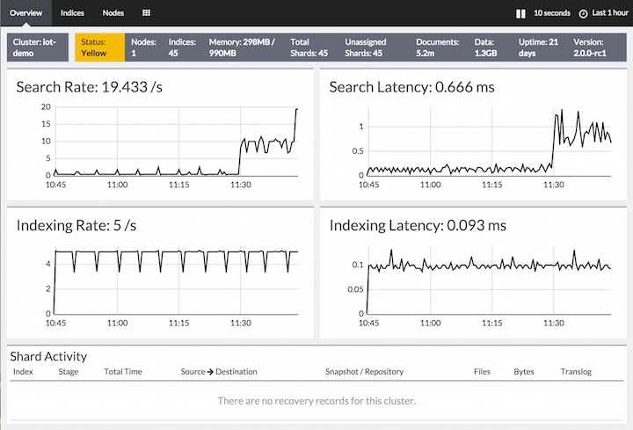Click the Translog column header

coord(576,372)
